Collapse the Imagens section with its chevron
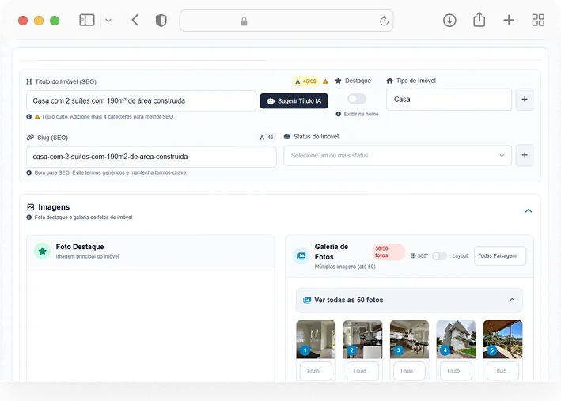 [528, 210]
